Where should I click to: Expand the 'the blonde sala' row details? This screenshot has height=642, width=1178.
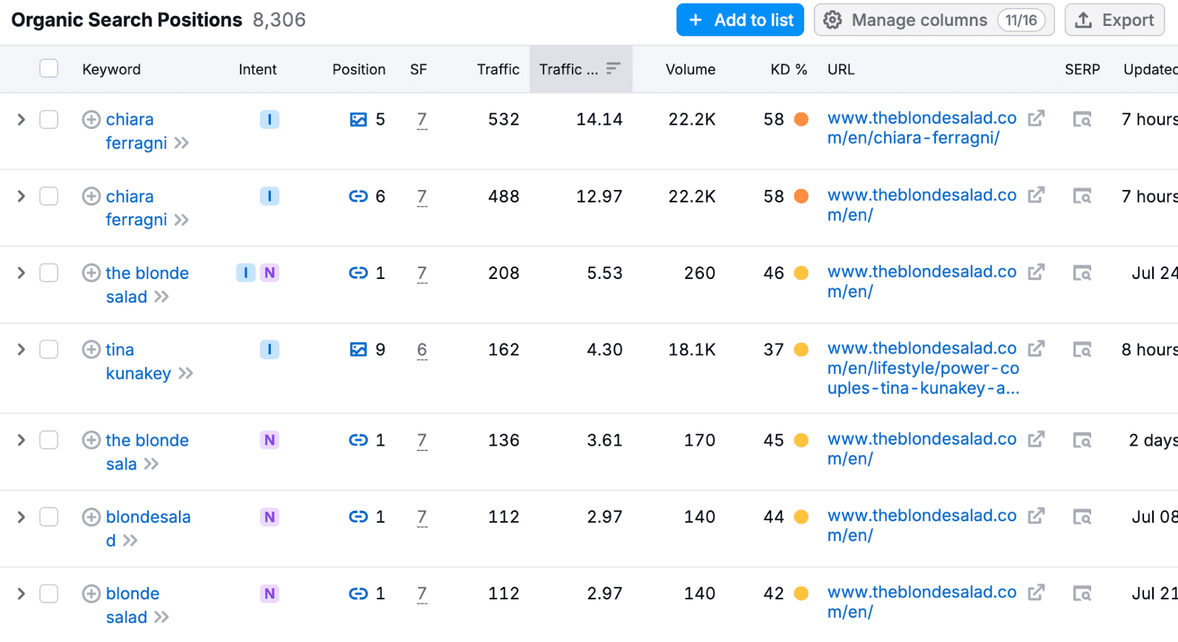[x=21, y=440]
